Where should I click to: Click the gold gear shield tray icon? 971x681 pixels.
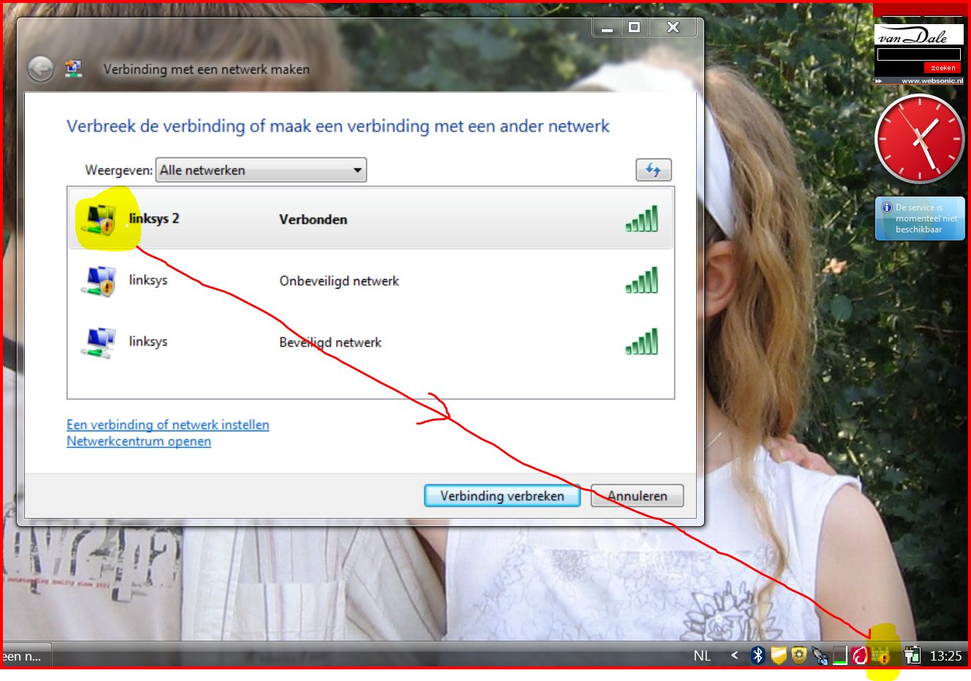coord(798,655)
